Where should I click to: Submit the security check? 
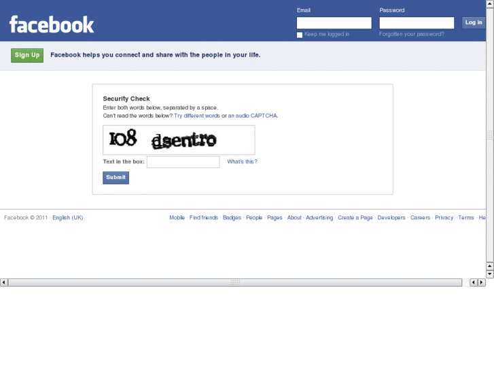116,178
